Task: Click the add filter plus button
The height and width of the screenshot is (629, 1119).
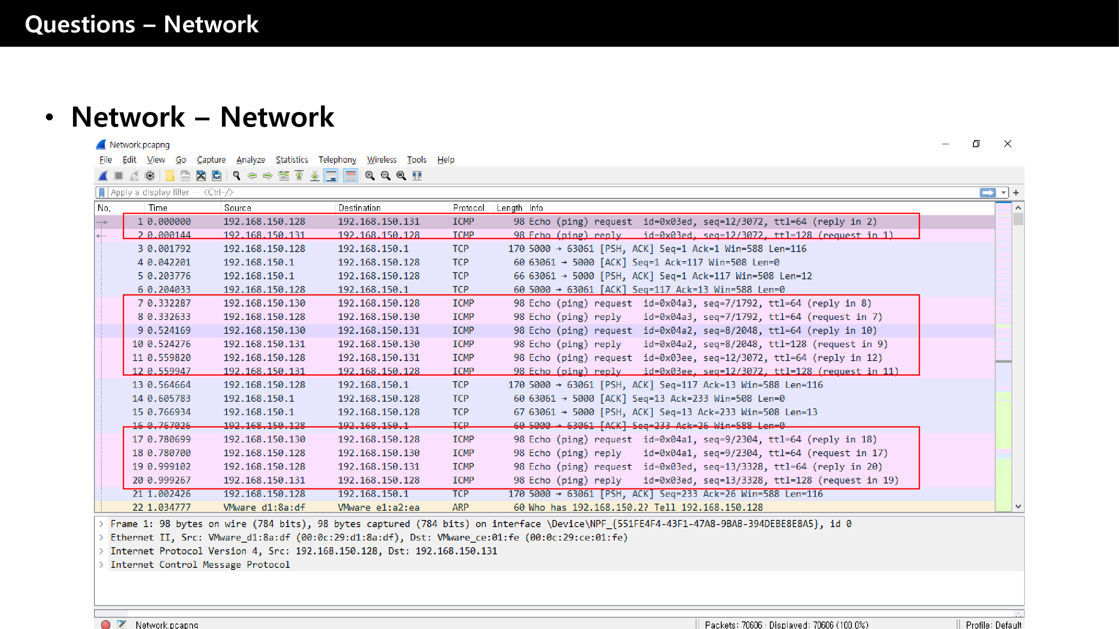Action: [x=1016, y=192]
